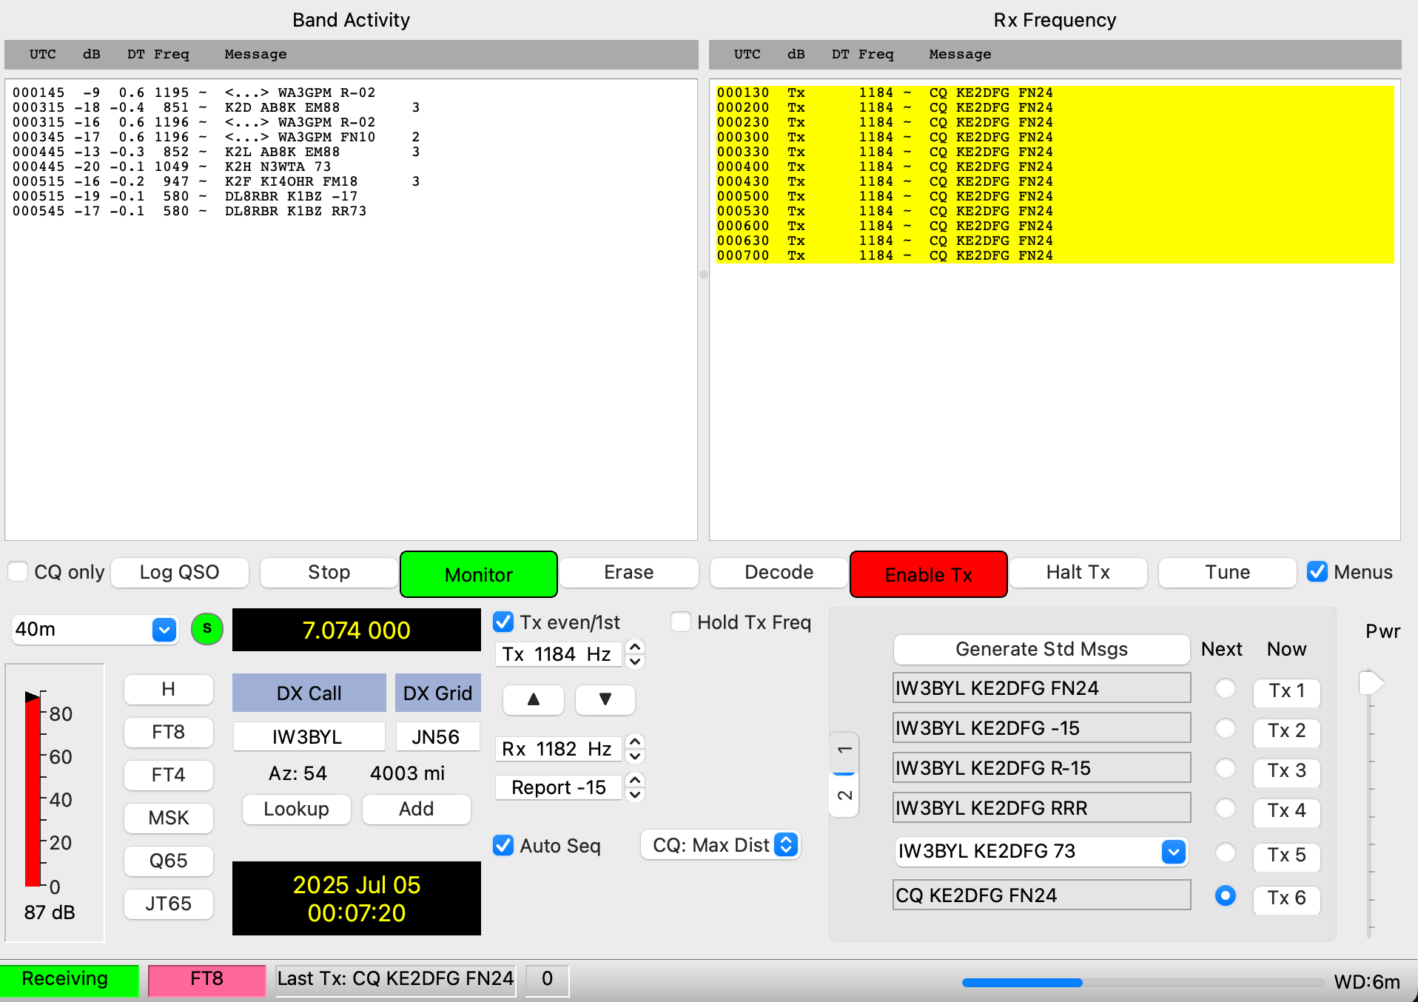
Task: Toggle CQ only checkbox
Action: (x=18, y=571)
